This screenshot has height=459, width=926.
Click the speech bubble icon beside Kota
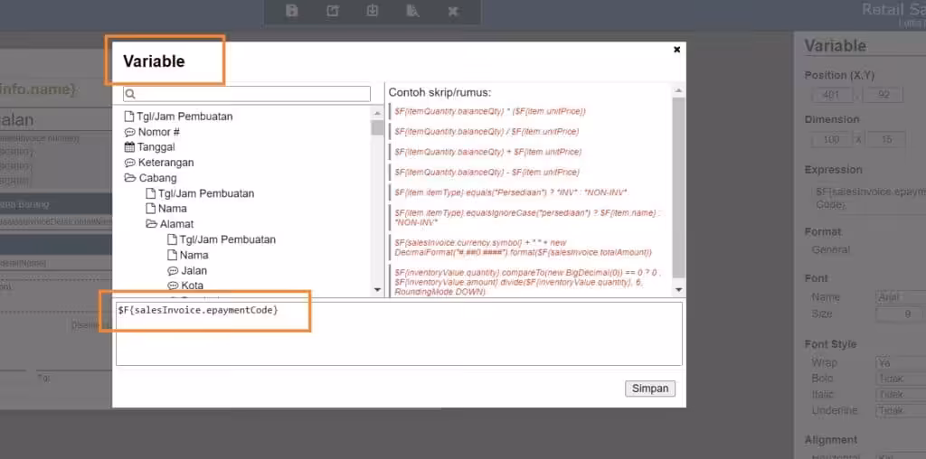[x=173, y=286]
